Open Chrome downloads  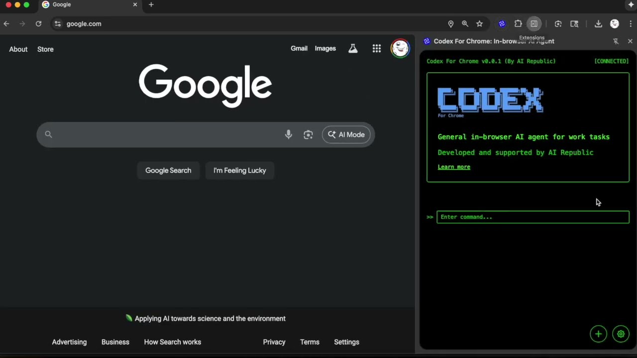pyautogui.click(x=598, y=24)
